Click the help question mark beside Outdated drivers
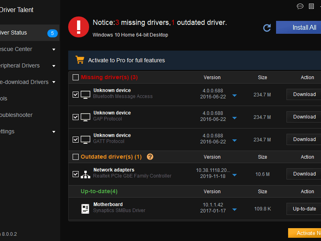 pyautogui.click(x=150, y=157)
